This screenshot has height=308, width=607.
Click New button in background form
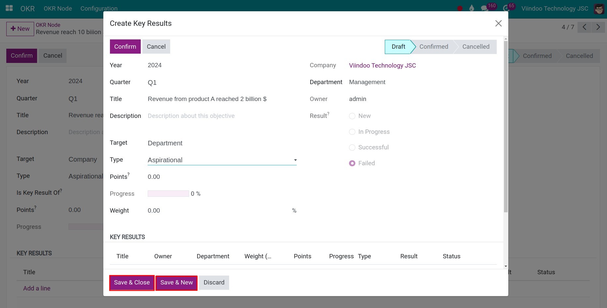click(20, 29)
